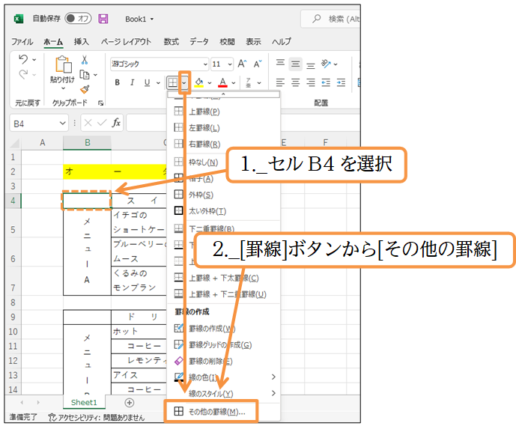Click the align right icon
516x426 pixels.
[311, 82]
